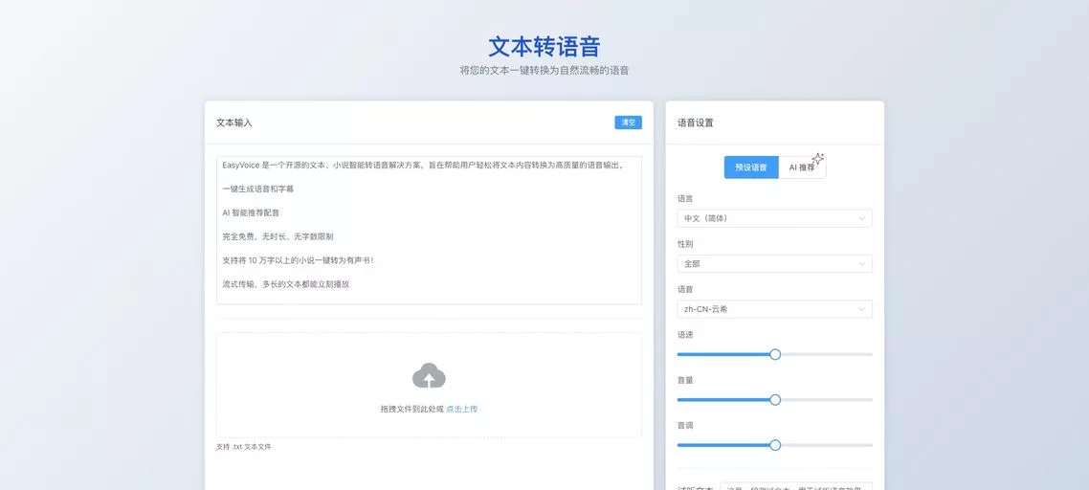Select the 预设语音 tab
This screenshot has width=1089, height=490.
[751, 167]
